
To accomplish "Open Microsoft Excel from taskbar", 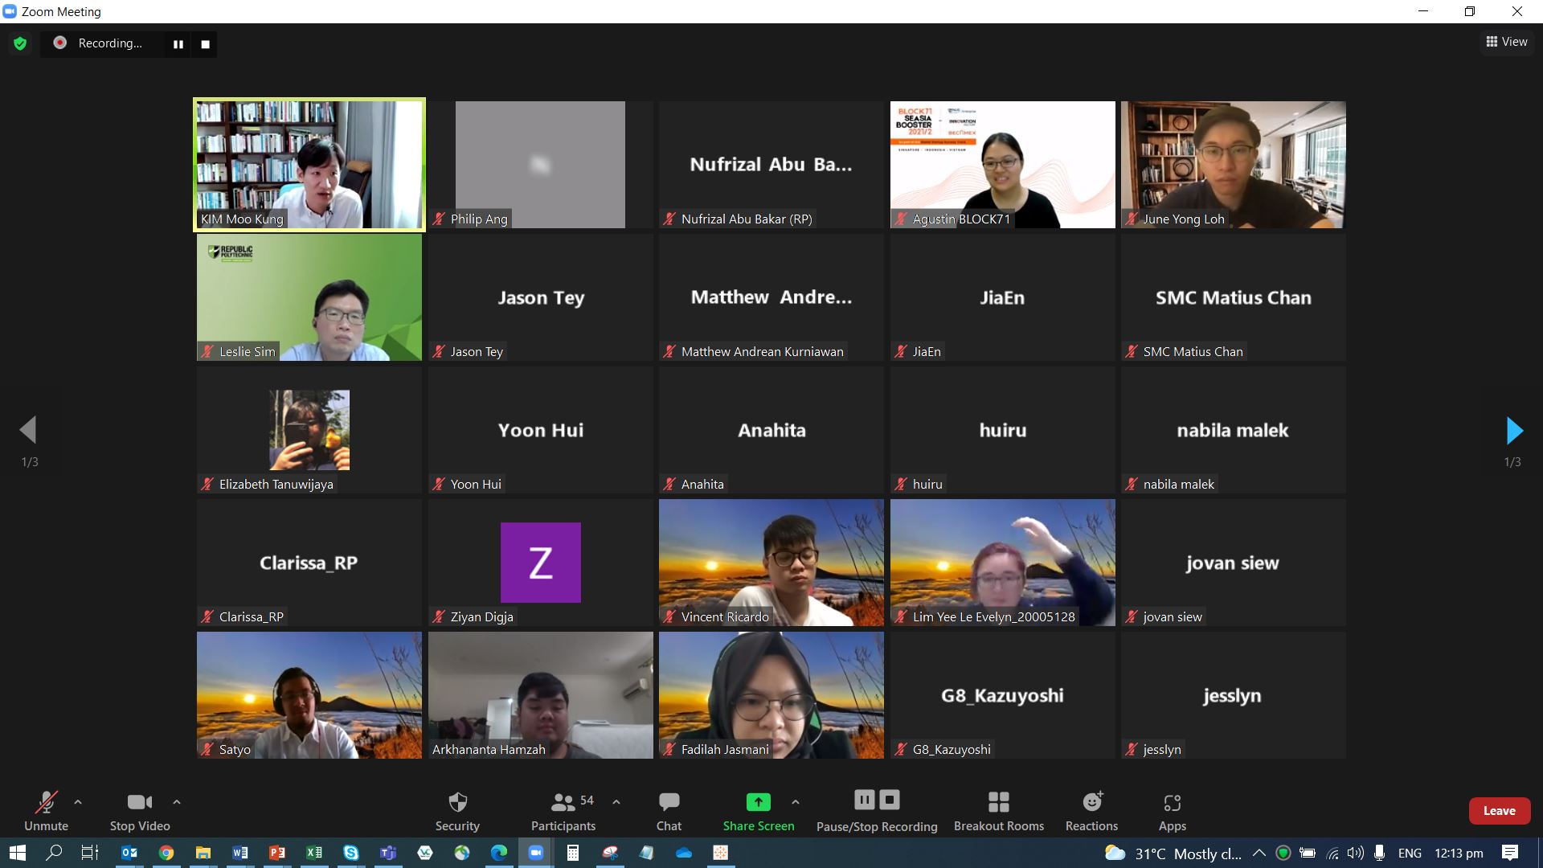I will tap(314, 853).
